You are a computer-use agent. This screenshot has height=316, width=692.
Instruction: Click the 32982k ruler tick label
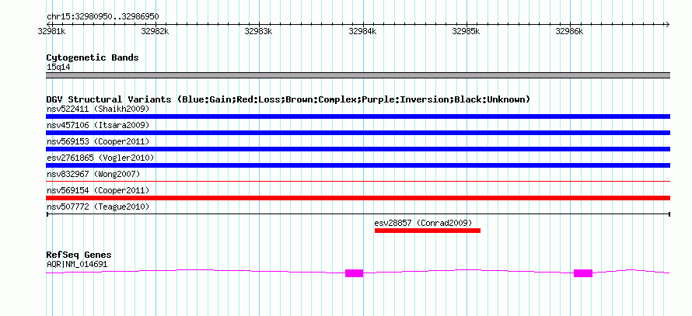coord(155,31)
